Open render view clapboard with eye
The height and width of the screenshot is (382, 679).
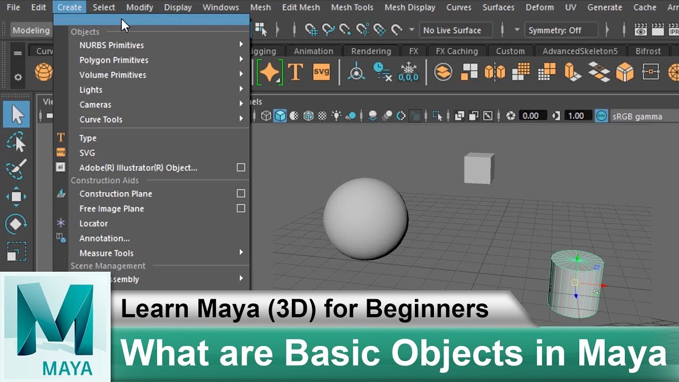coord(641,30)
